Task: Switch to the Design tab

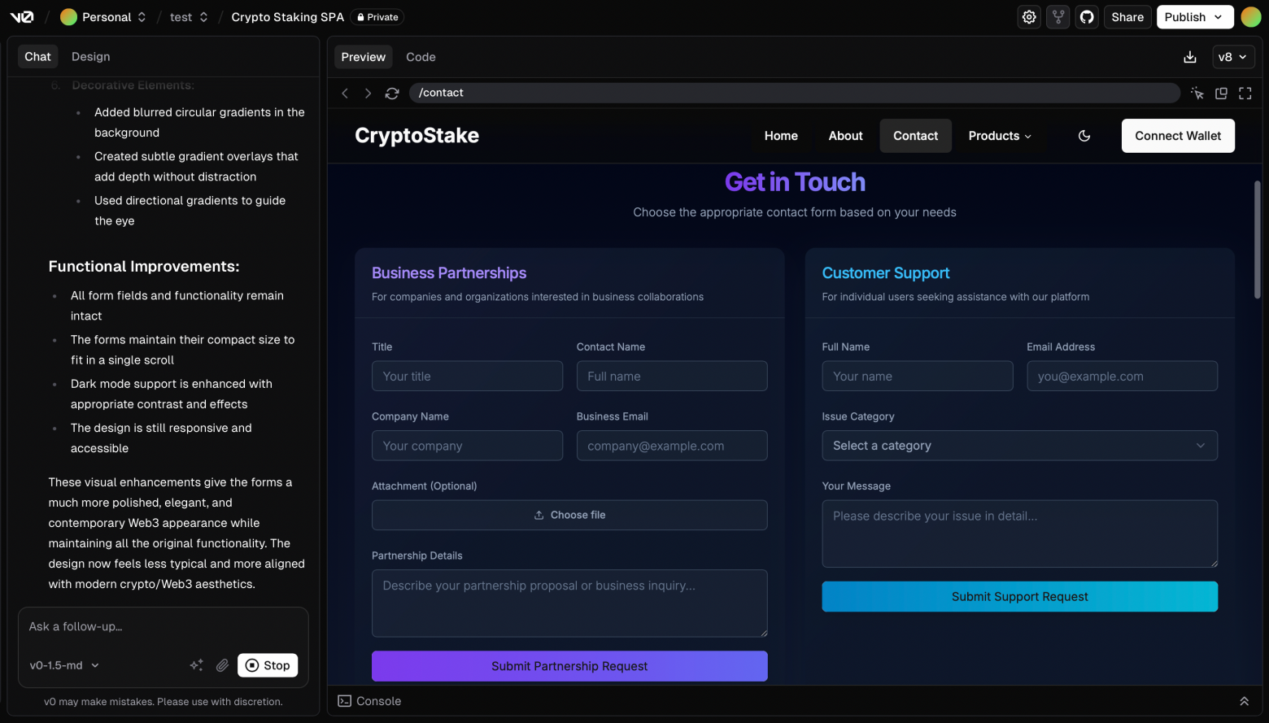Action: 90,56
